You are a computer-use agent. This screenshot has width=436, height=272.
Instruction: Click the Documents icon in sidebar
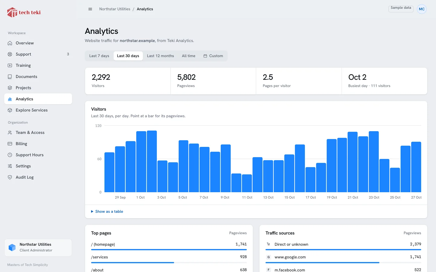tap(10, 77)
